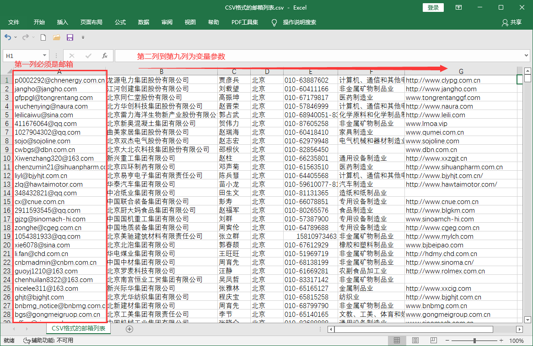Switch to the 公式 ribbon tab

tap(120, 22)
